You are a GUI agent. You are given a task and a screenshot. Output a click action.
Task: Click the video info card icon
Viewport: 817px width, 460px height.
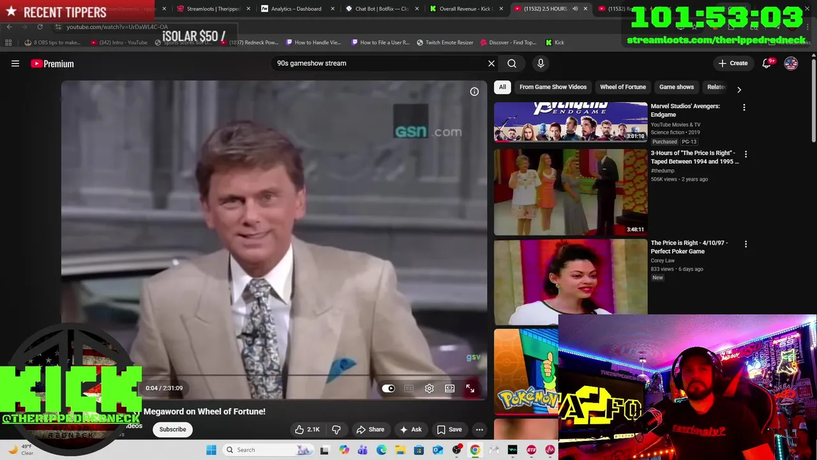pyautogui.click(x=474, y=91)
